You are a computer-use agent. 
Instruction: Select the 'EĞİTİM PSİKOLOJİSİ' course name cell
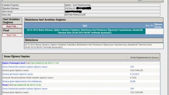coord(112,15)
